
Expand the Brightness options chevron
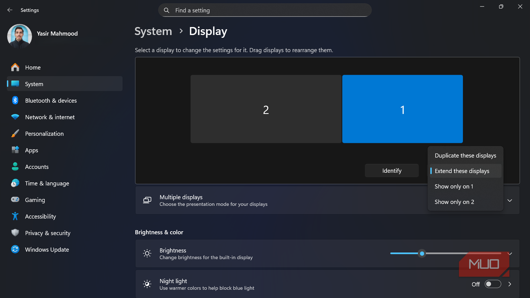point(509,253)
